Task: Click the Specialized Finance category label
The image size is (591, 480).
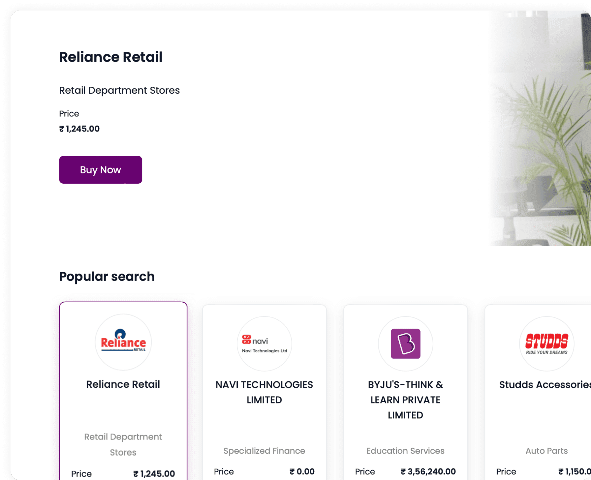Action: coord(264,451)
